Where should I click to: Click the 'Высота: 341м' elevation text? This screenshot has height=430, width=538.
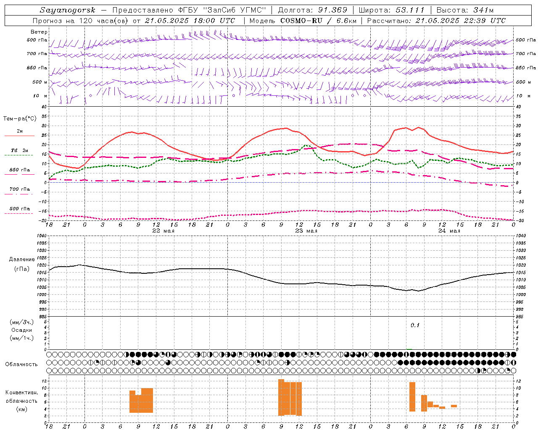[x=465, y=10]
